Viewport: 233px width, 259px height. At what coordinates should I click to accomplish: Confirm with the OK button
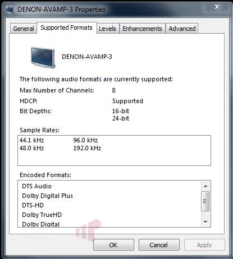click(113, 245)
